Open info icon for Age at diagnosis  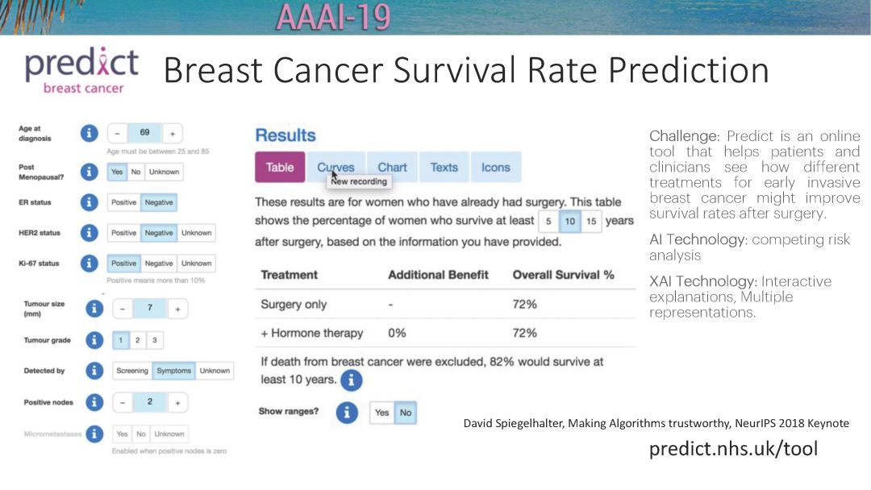(89, 133)
